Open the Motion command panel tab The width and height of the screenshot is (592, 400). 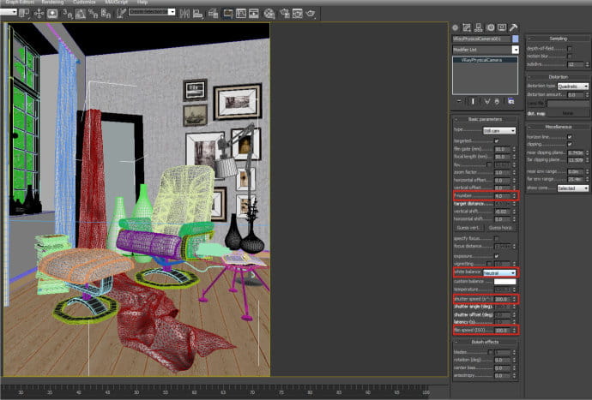point(490,27)
